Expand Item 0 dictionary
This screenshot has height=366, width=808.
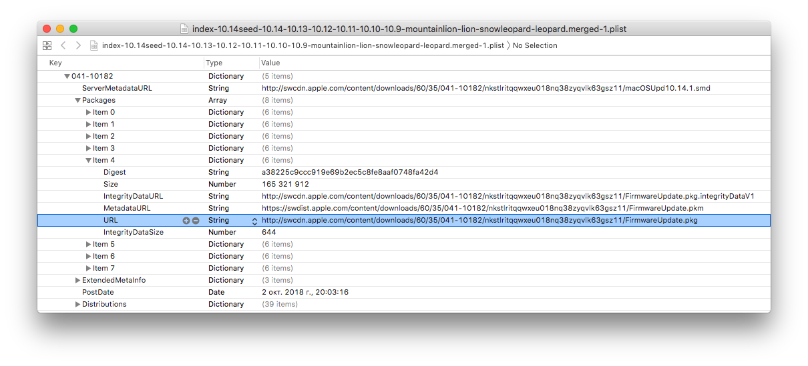click(88, 113)
